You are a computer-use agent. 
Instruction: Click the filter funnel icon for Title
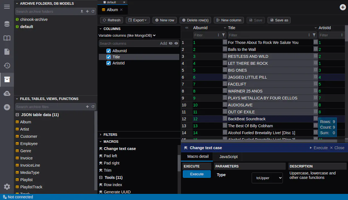point(314,35)
